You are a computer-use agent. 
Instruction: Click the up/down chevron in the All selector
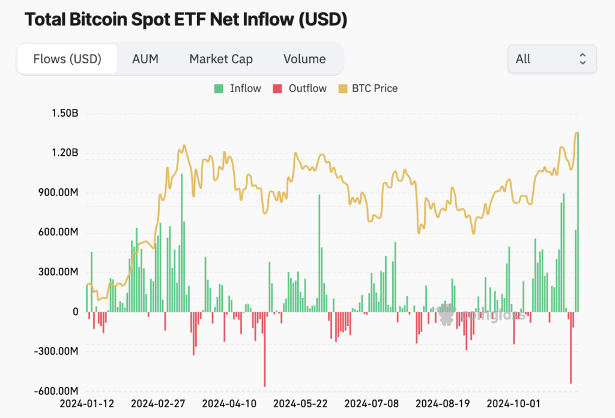[583, 59]
